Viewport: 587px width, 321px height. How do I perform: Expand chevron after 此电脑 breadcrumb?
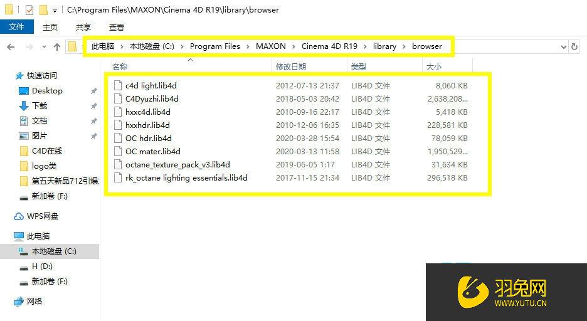(122, 47)
